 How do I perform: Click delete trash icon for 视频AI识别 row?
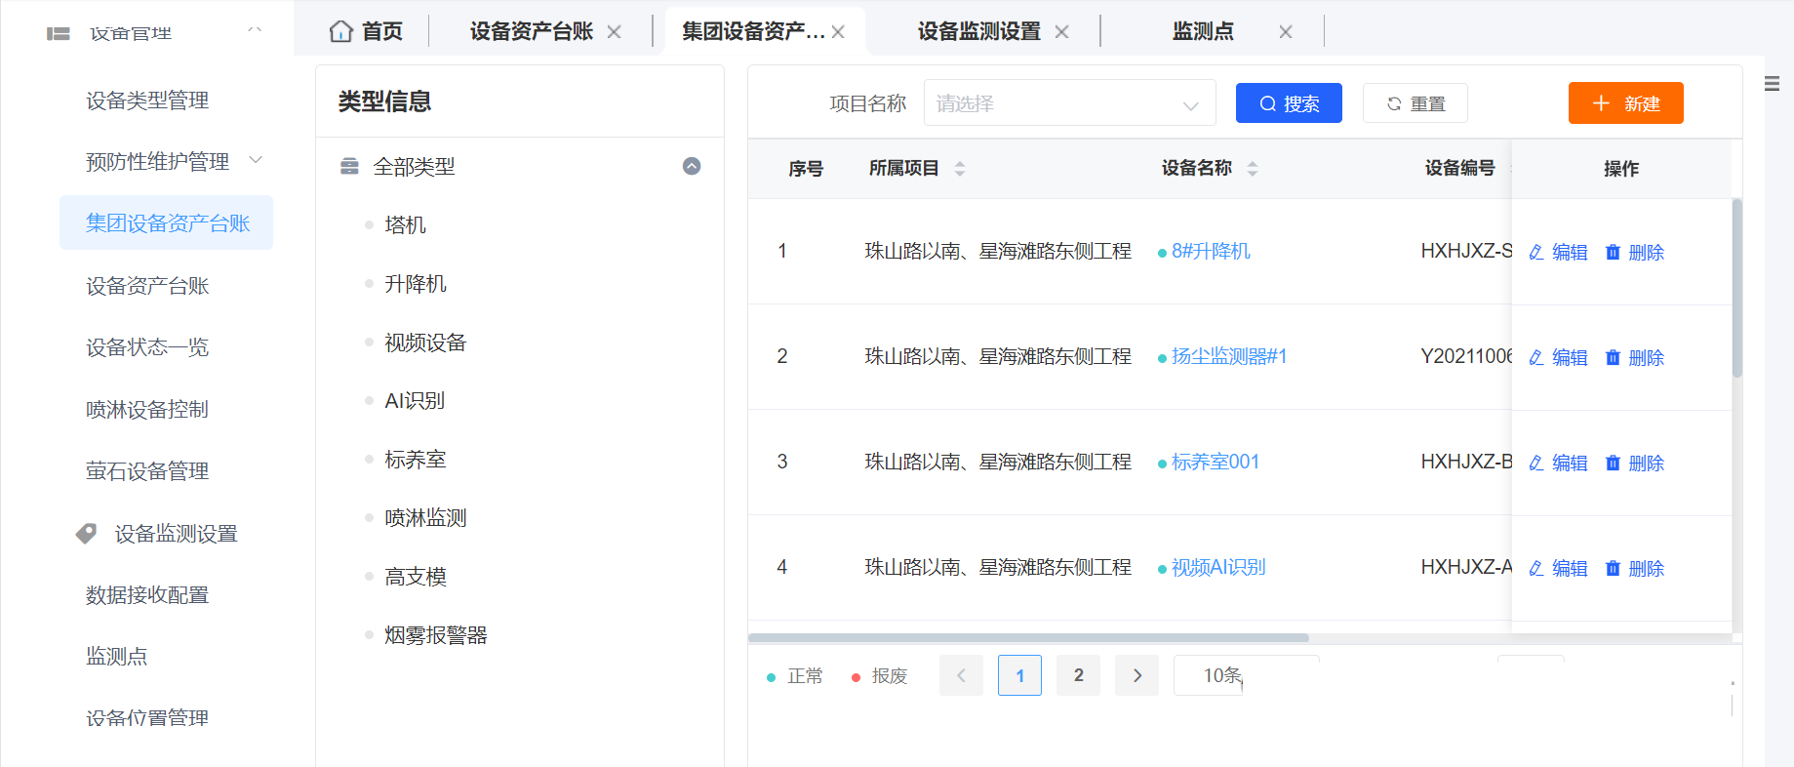(1613, 569)
